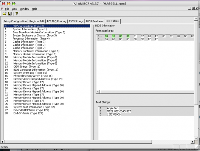Viewport: 200px width, 151px height.
Task: Save the ROM with the floppy disk icon
Action: click(10, 14)
